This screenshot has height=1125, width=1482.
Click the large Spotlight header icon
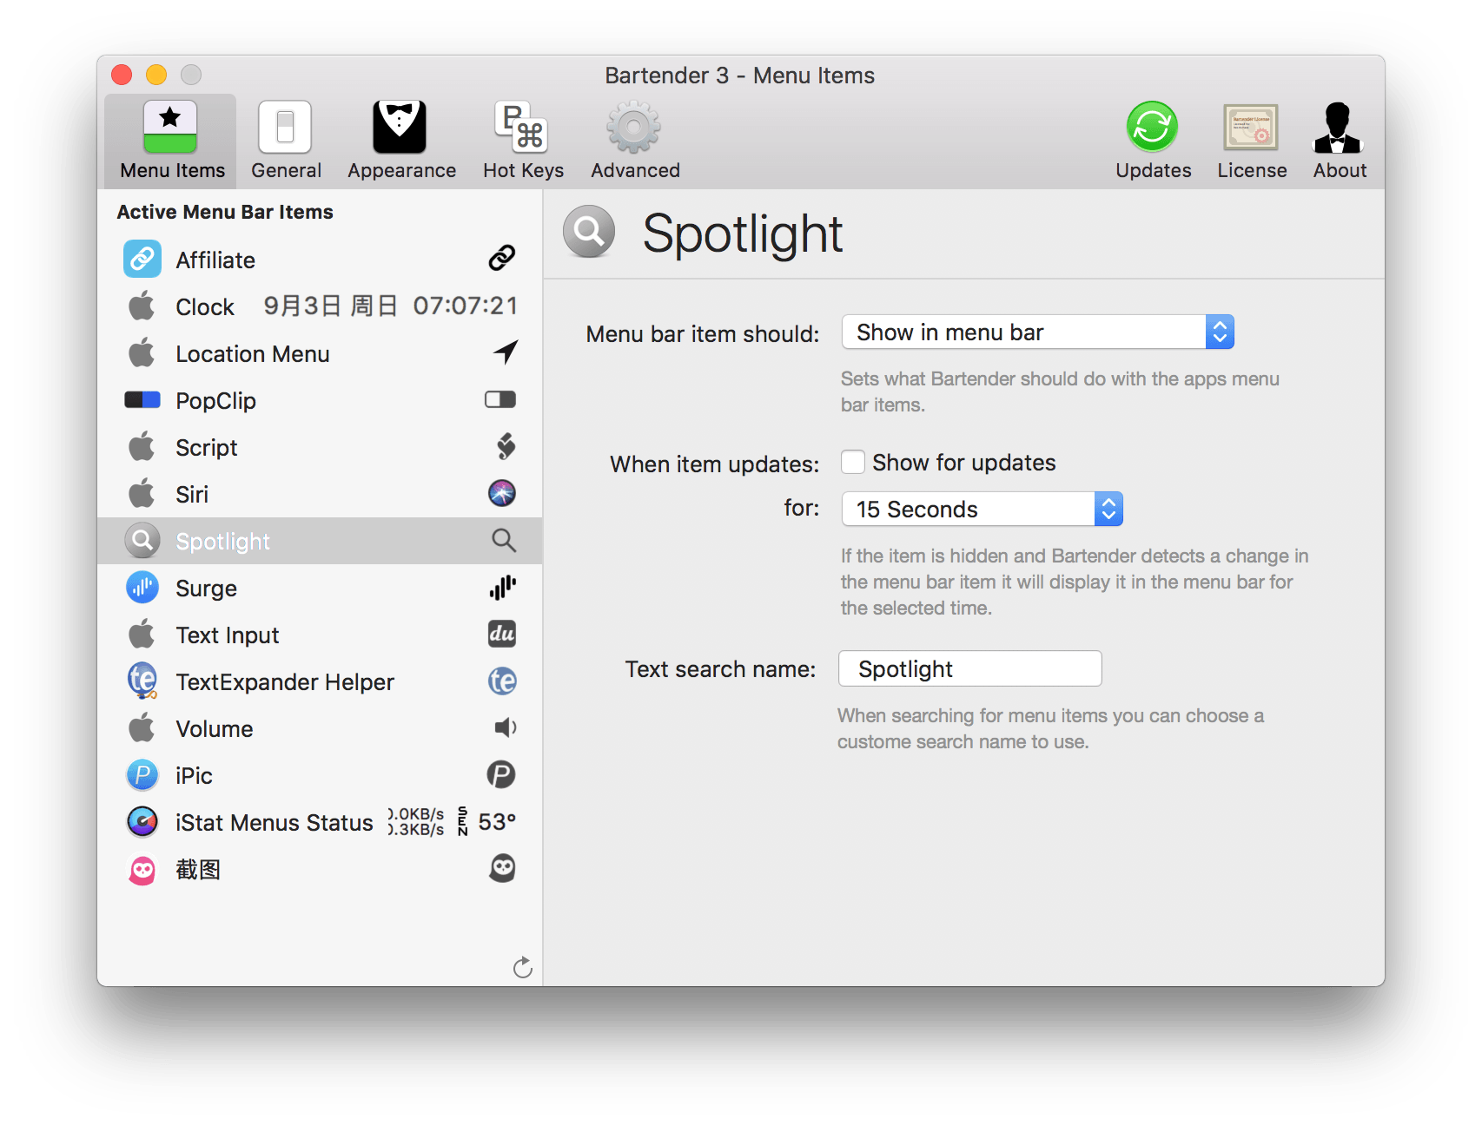click(589, 232)
